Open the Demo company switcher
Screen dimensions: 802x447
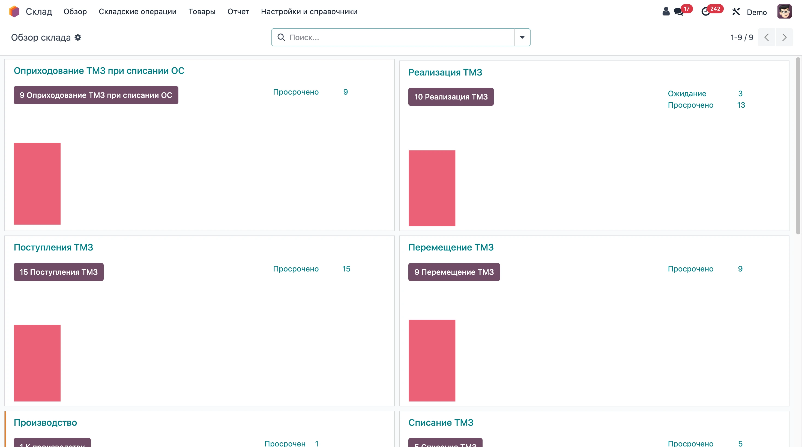click(756, 12)
